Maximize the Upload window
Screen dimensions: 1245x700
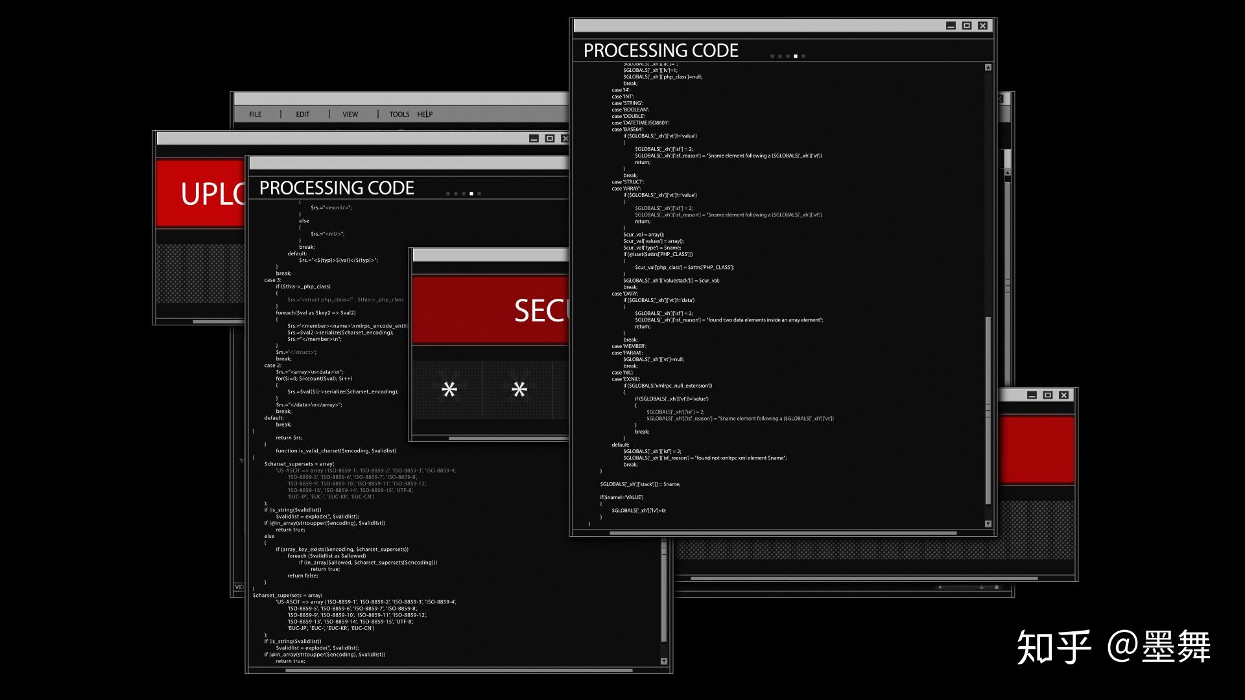(550, 139)
